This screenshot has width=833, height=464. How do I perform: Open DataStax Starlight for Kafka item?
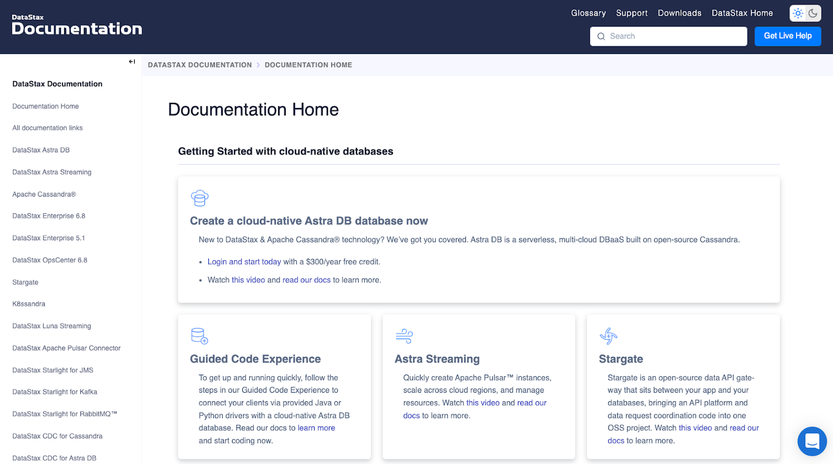pos(55,392)
